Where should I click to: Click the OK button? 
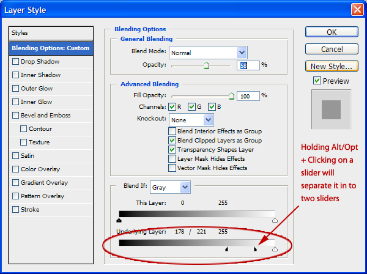(x=332, y=32)
